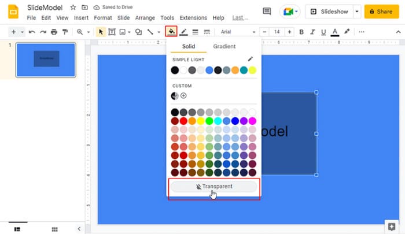
Task: Open the insert image dropdown arrow
Action: click(x=129, y=32)
